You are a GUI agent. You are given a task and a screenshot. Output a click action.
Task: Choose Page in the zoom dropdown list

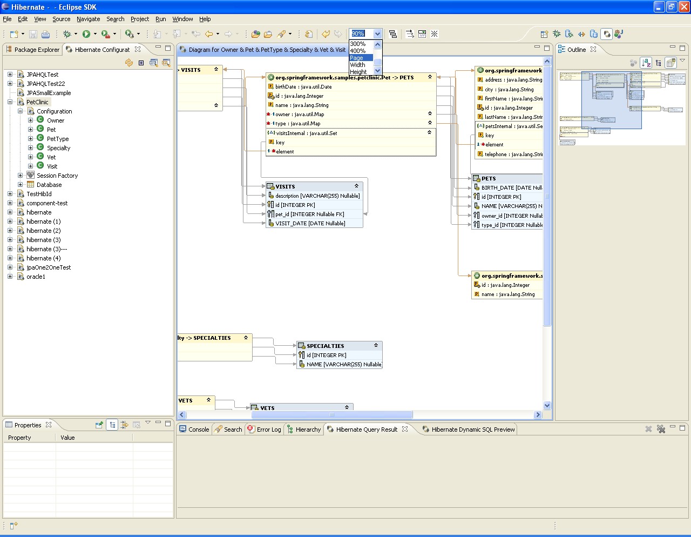[x=357, y=58]
